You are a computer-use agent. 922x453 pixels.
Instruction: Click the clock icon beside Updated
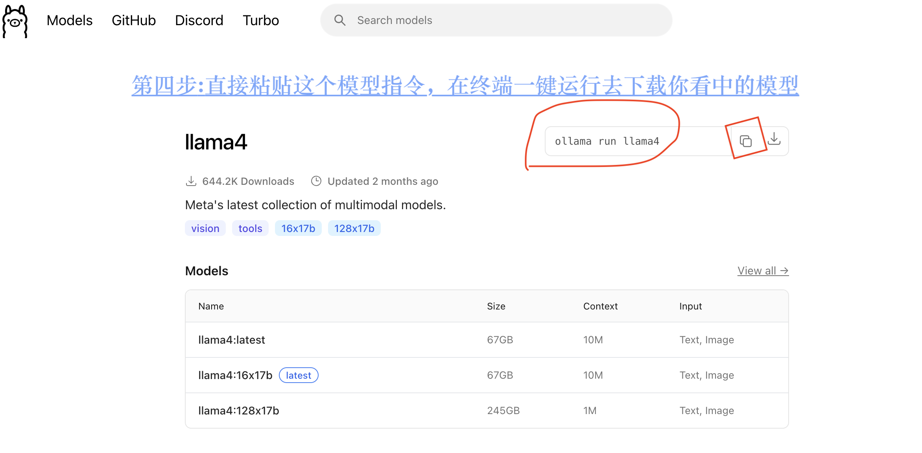tap(316, 181)
